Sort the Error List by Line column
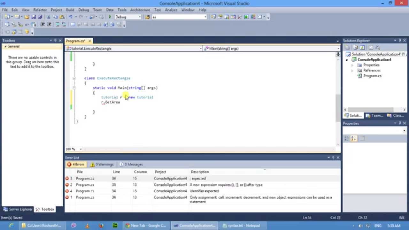 tap(116, 172)
